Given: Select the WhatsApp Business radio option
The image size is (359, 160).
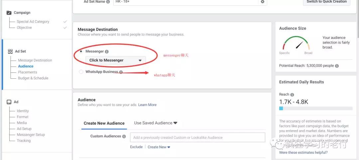Looking at the screenshot, I should coord(81,72).
